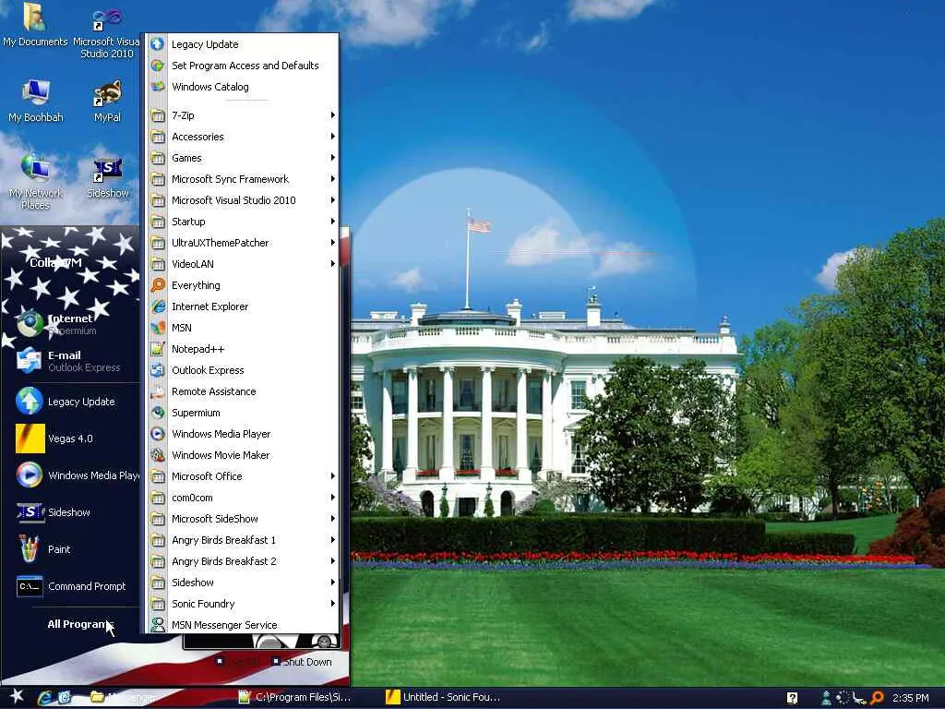Click CollabVM user name in Start menu

pos(55,263)
